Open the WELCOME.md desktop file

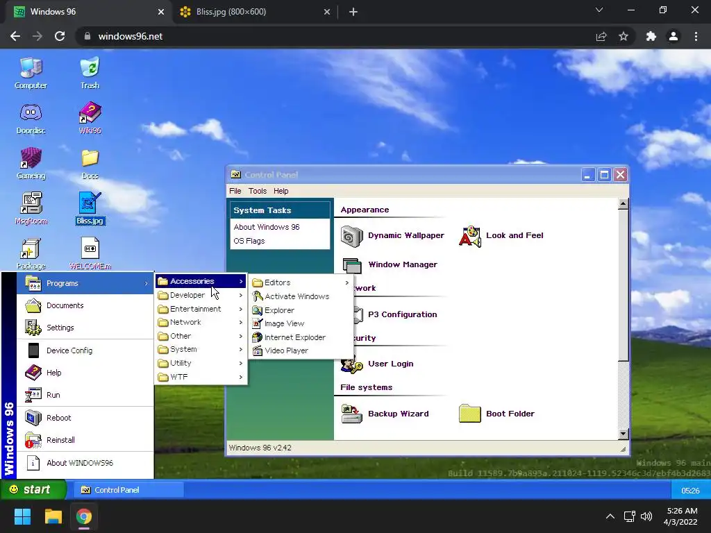[90, 254]
